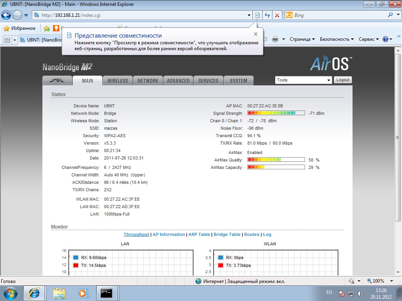Open the Страница menu
This screenshot has width=402, height=301.
[x=302, y=39]
